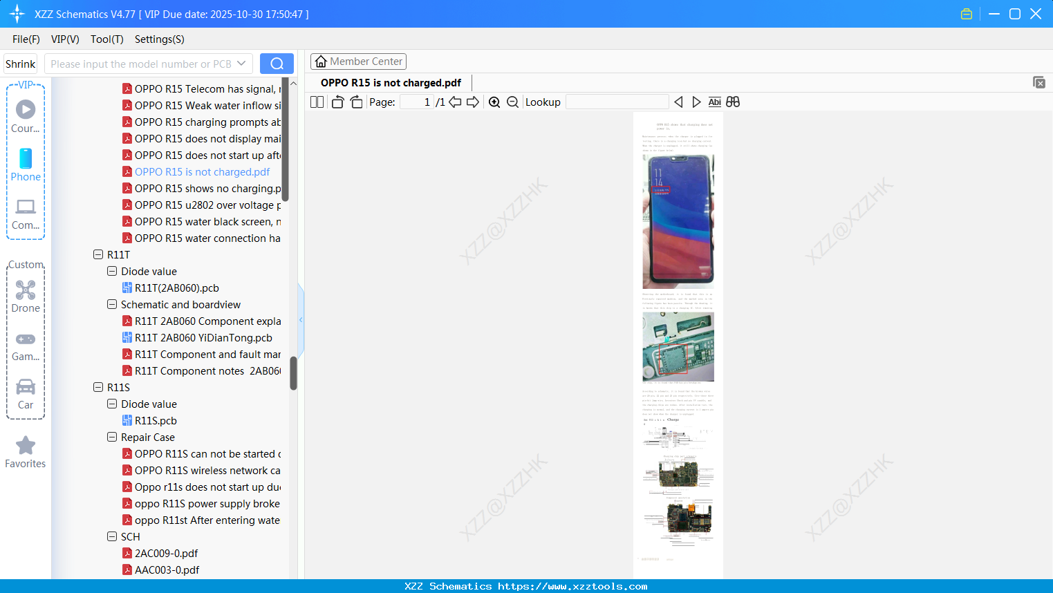
Task: Collapse the R11T tree node
Action: click(x=98, y=254)
